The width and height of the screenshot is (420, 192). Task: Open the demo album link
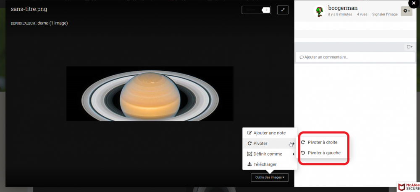click(x=43, y=23)
